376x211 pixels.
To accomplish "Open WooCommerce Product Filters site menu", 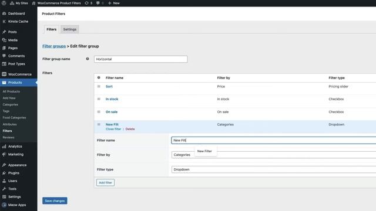I will click(x=56, y=3).
